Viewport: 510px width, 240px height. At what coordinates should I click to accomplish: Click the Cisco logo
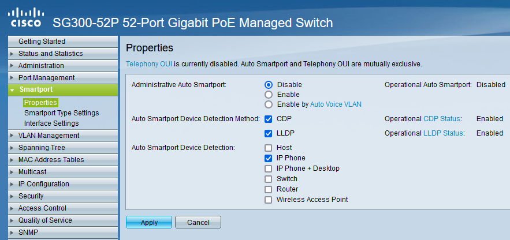(26, 18)
